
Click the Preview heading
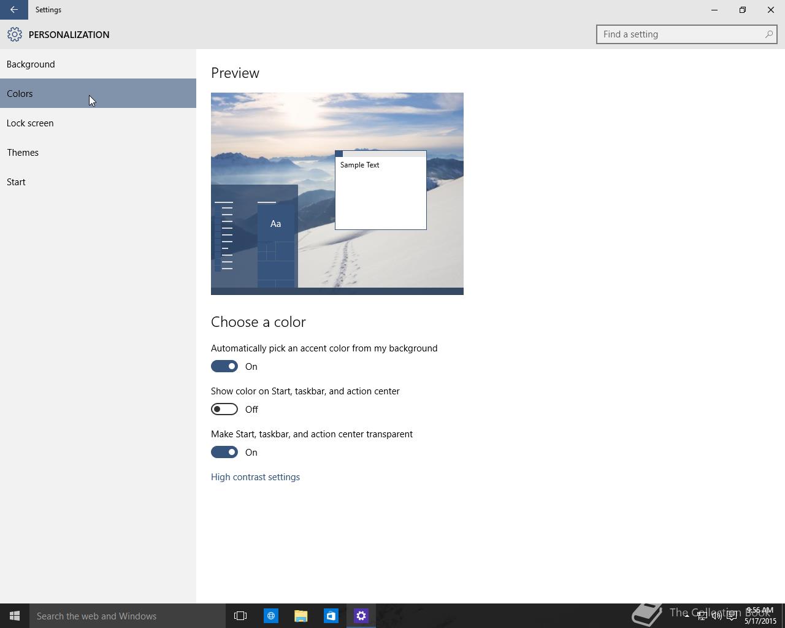pos(235,73)
